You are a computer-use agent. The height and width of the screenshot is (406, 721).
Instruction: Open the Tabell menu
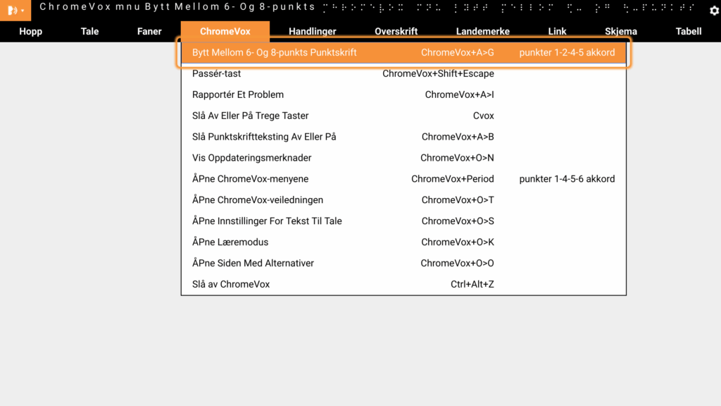point(689,31)
